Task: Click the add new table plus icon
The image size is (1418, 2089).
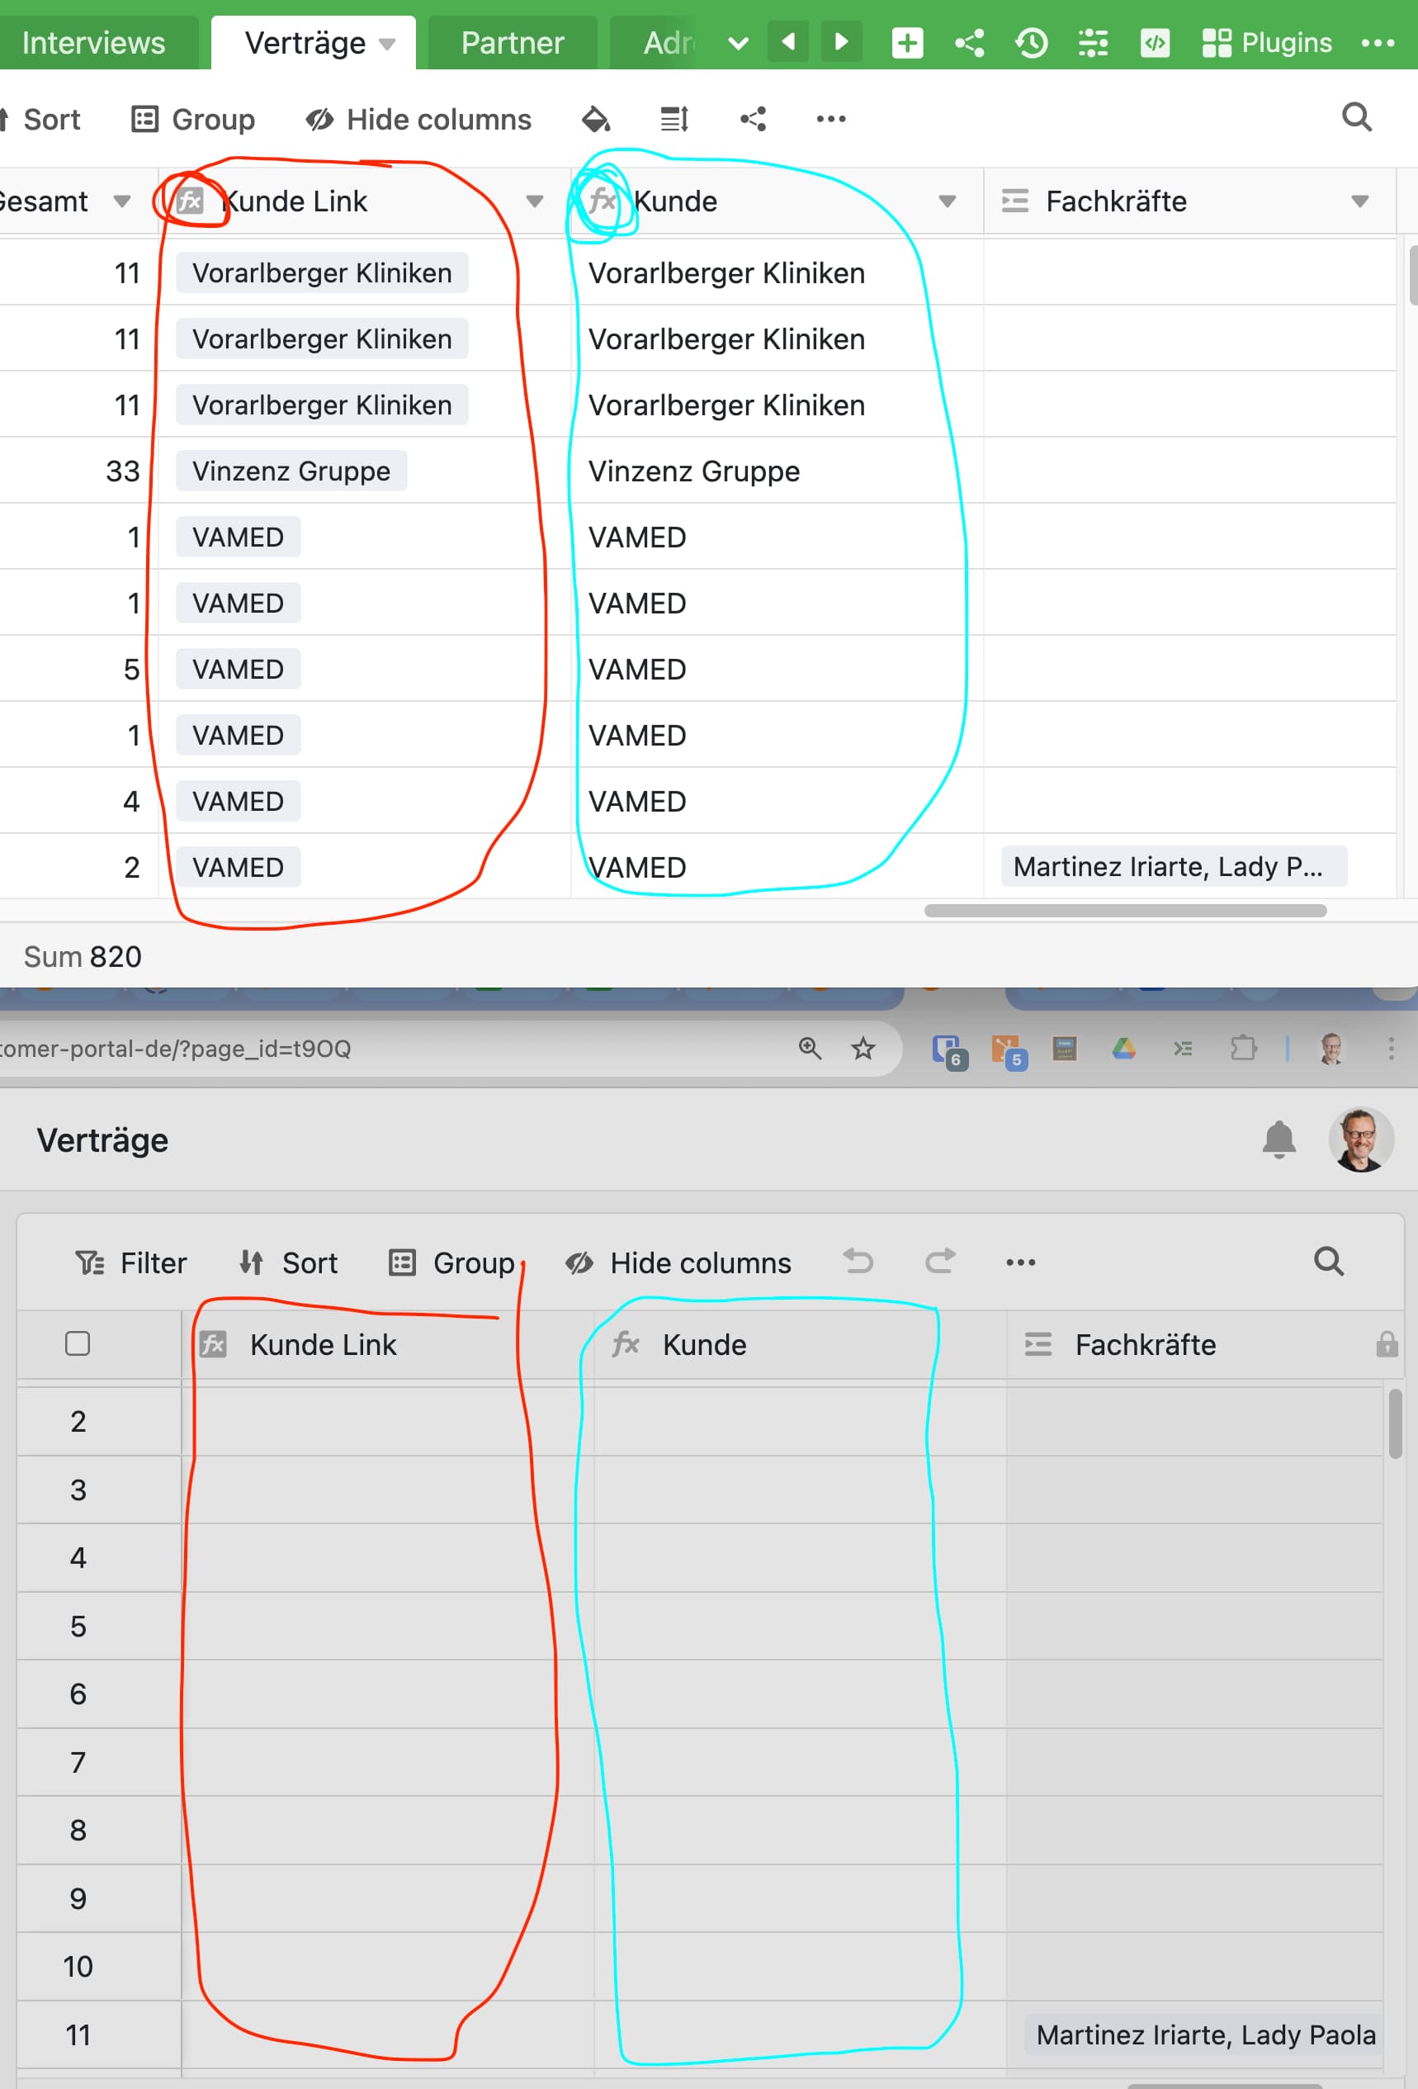Action: pyautogui.click(x=907, y=42)
